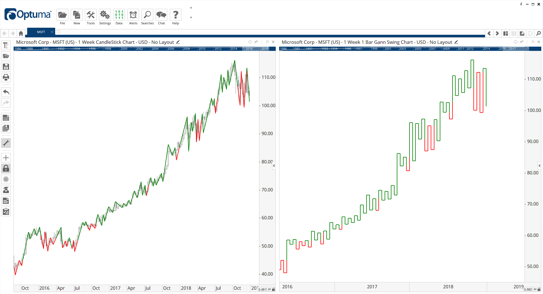Click the 2005 marker in Gann Swing time slider
543x294 pixels.
point(418,49)
